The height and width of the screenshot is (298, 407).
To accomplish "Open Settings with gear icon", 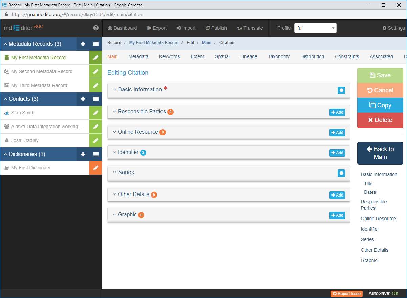I will point(393,28).
